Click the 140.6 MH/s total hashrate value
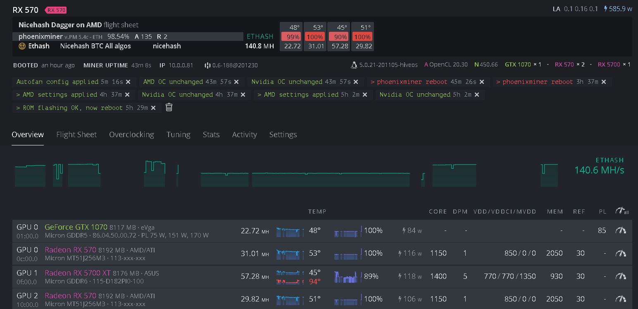The image size is (638, 309). tap(599, 170)
